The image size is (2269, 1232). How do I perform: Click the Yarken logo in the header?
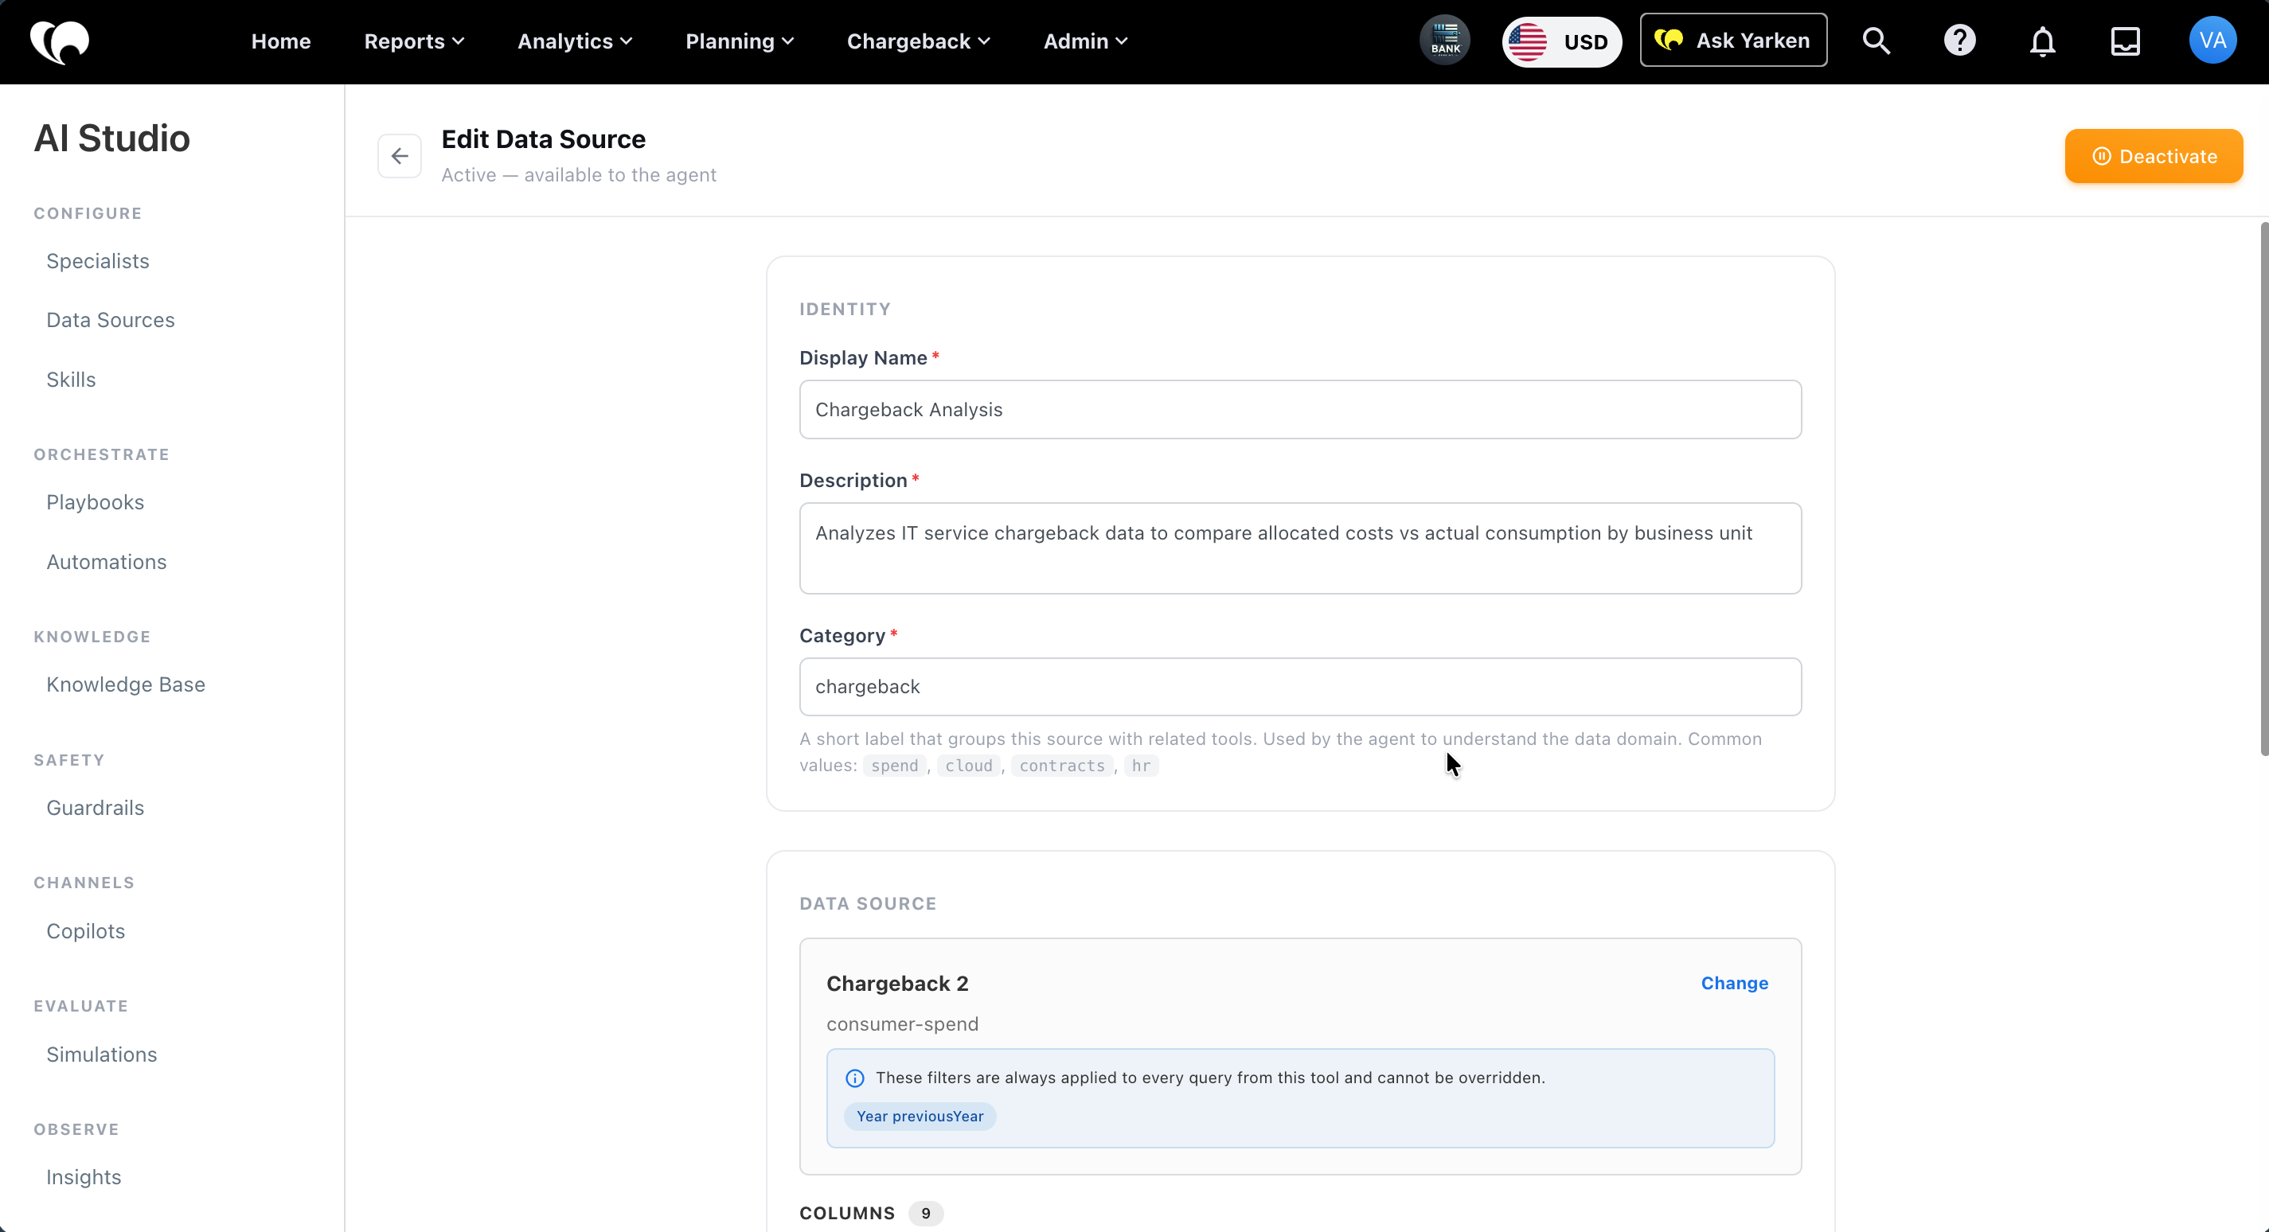pos(59,41)
